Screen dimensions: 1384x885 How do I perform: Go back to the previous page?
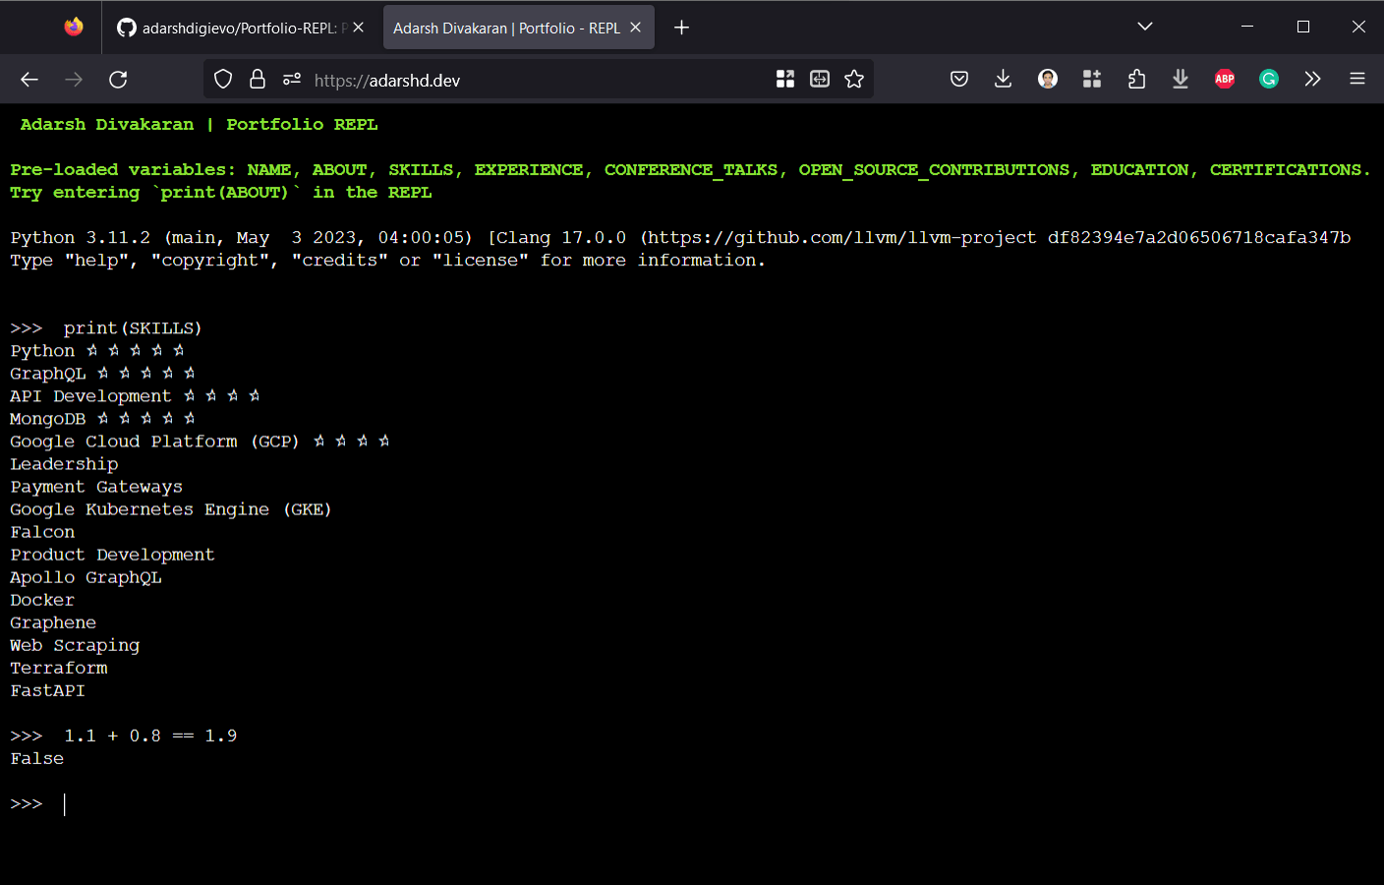(x=29, y=80)
